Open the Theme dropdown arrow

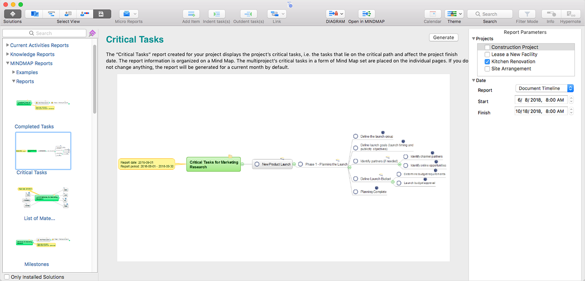pos(461,14)
